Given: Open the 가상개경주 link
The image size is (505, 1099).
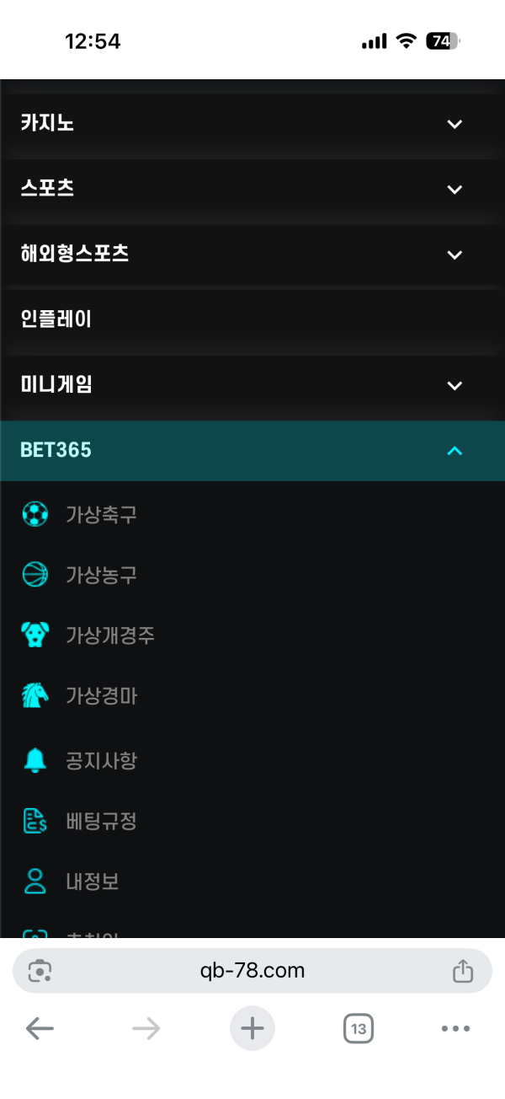Looking at the screenshot, I should pyautogui.click(x=110, y=635).
